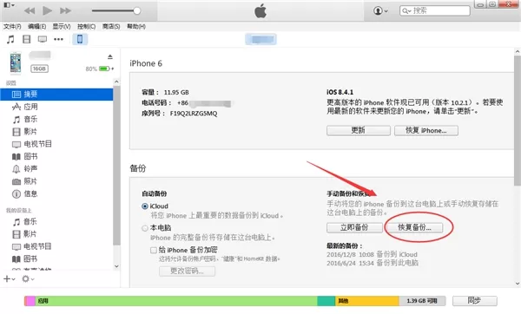Click the sidebar scroll-up arrow
The image size is (521, 314).
pyautogui.click(x=116, y=82)
